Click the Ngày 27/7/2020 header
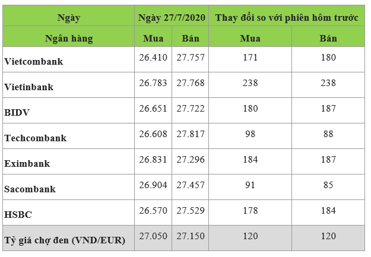Screen dimensions: 371x257 [172, 18]
